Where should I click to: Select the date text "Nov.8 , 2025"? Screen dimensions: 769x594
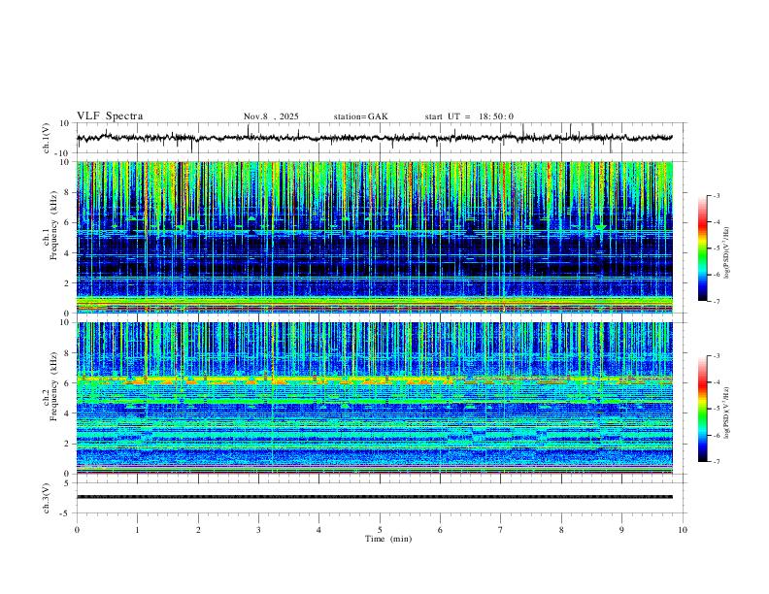(271, 116)
